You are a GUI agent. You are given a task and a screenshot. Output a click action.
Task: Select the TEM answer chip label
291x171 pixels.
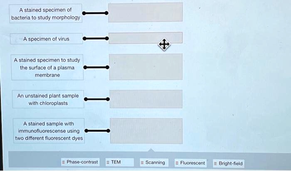116,162
